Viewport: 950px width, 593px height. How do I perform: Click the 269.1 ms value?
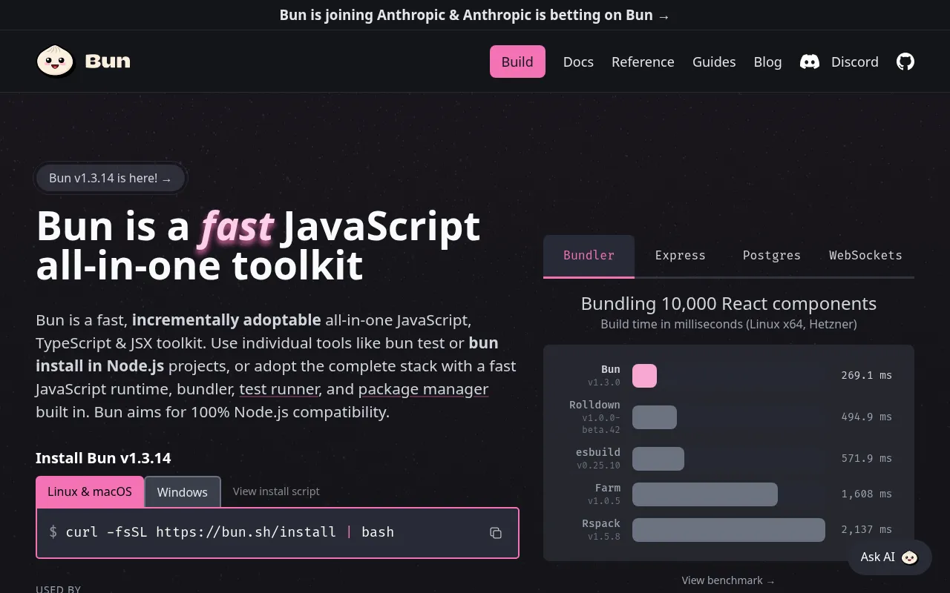pos(867,376)
